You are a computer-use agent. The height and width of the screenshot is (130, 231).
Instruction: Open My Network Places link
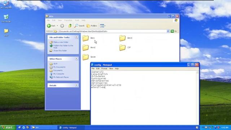pyautogui.click(x=61, y=77)
